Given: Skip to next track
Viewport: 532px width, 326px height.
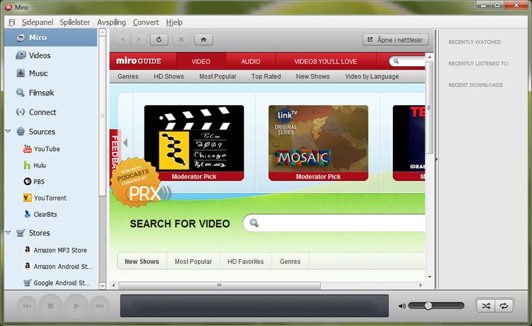Looking at the screenshot, I should (100, 306).
